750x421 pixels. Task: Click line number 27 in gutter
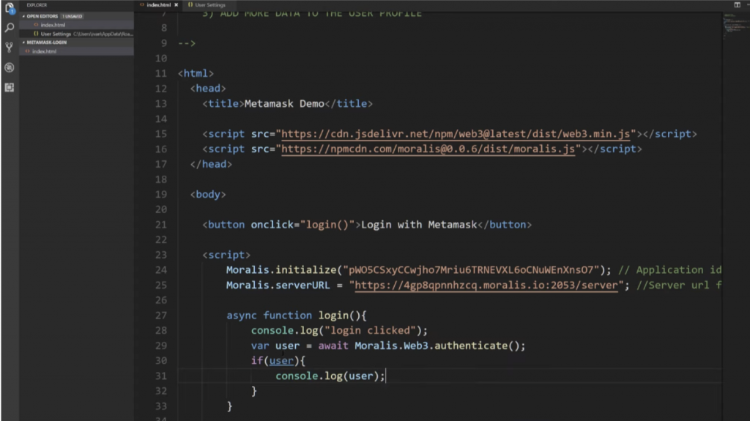161,316
